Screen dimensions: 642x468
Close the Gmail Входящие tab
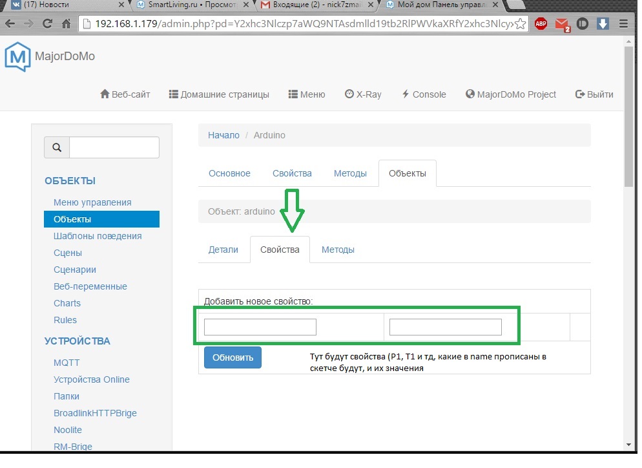(x=370, y=5)
